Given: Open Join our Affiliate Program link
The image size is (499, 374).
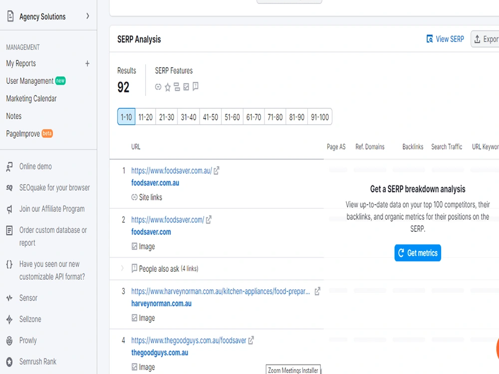Looking at the screenshot, I should [52, 209].
